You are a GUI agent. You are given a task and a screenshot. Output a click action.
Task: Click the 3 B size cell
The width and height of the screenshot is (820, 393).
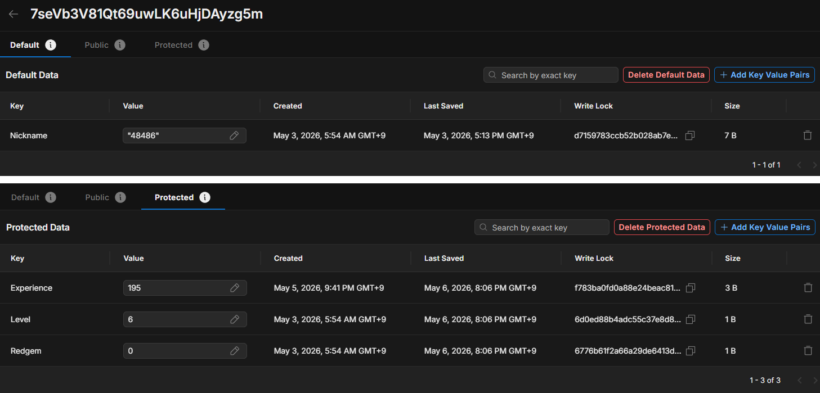point(731,288)
